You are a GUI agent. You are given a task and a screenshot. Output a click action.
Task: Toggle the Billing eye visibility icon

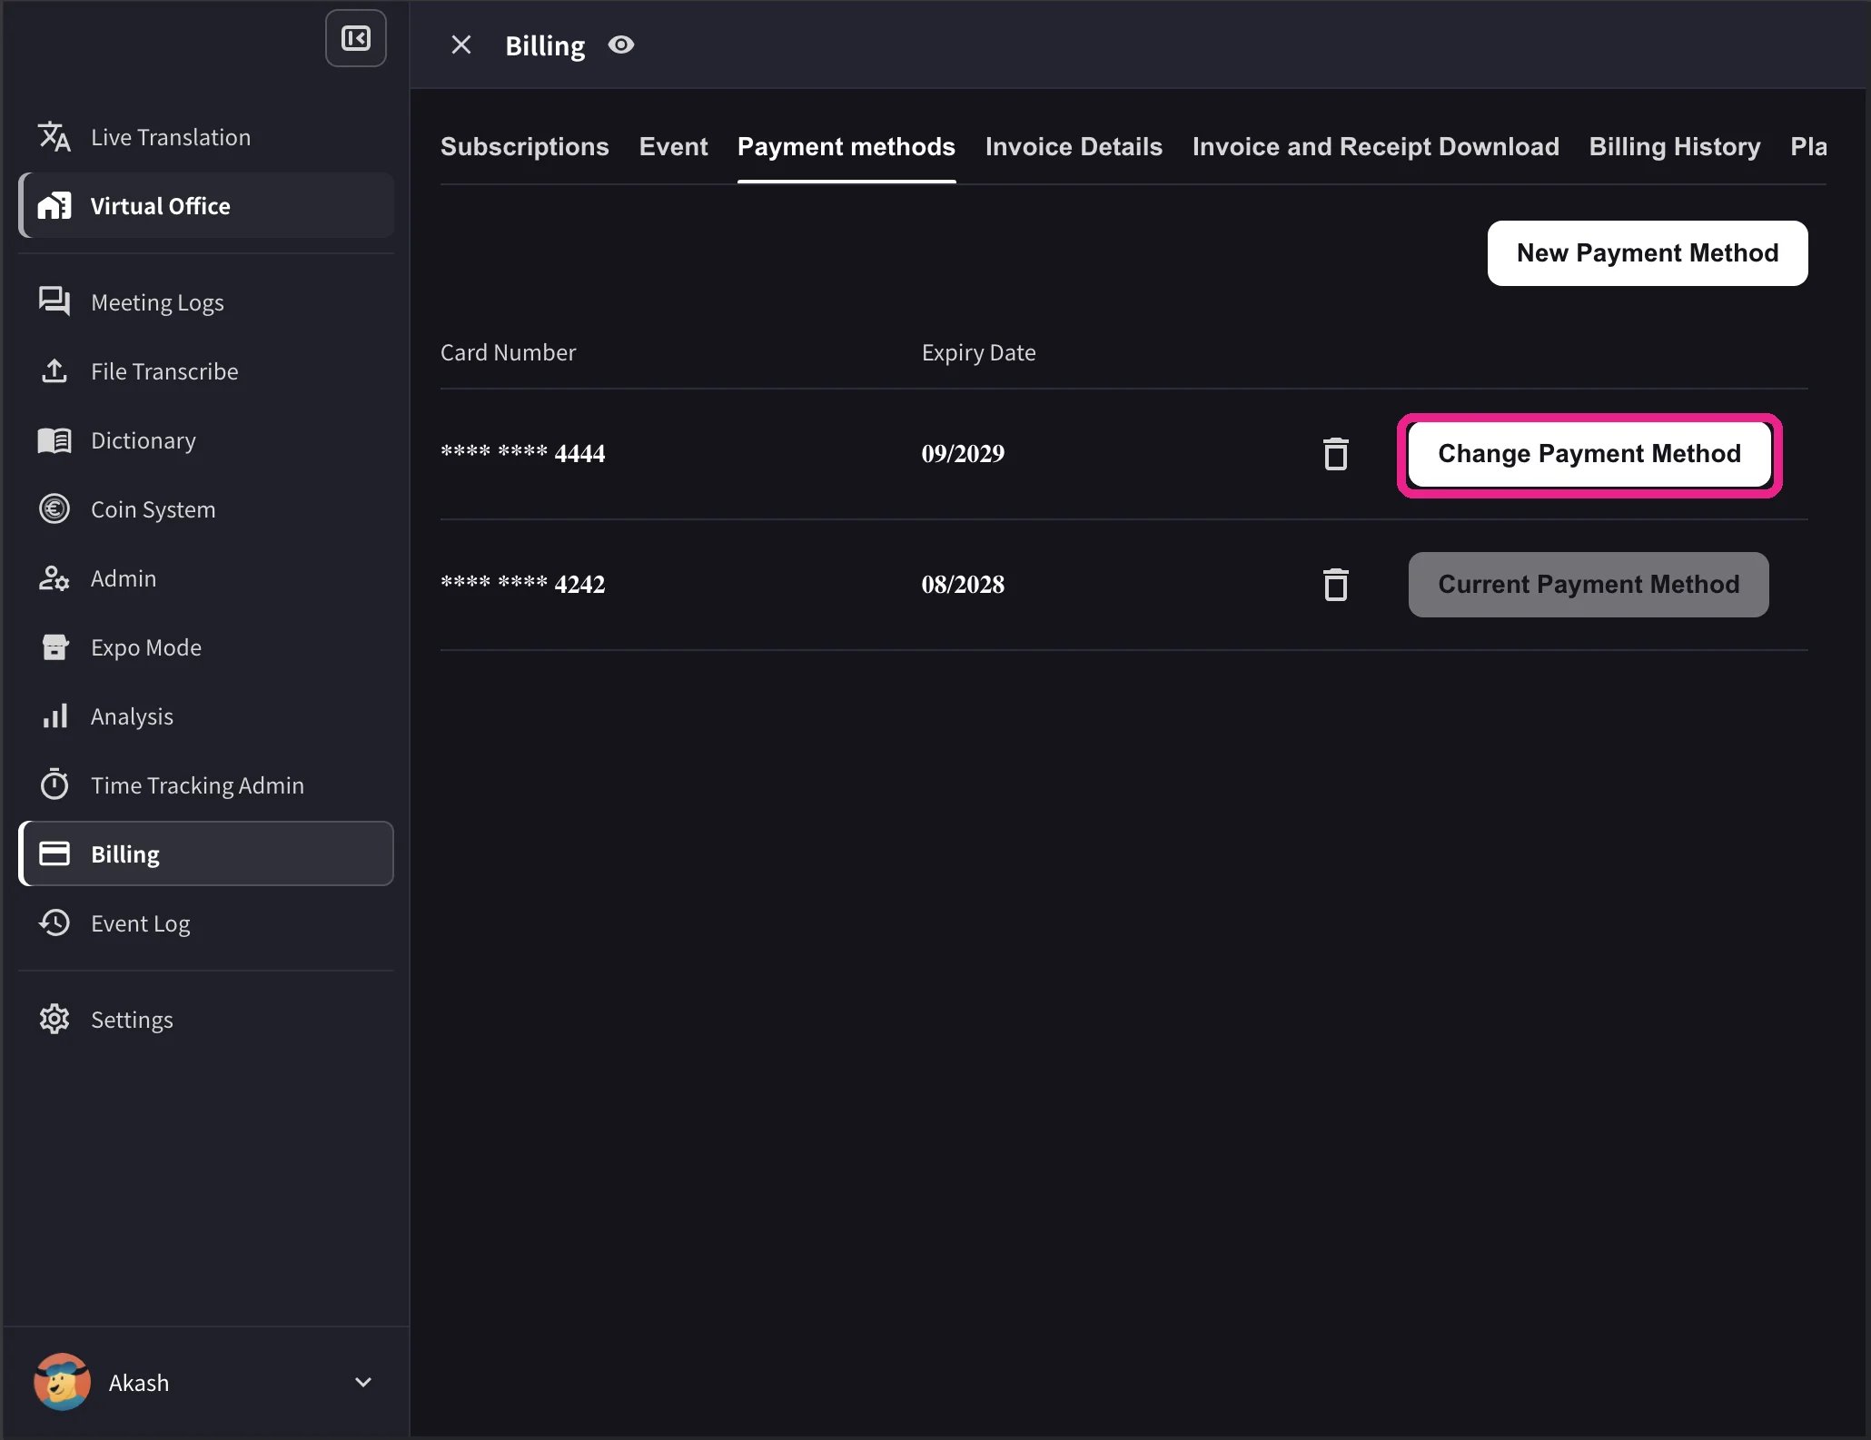pos(621,44)
